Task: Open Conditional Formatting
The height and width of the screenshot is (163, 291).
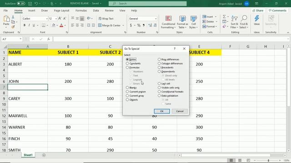Action: tap(168, 22)
